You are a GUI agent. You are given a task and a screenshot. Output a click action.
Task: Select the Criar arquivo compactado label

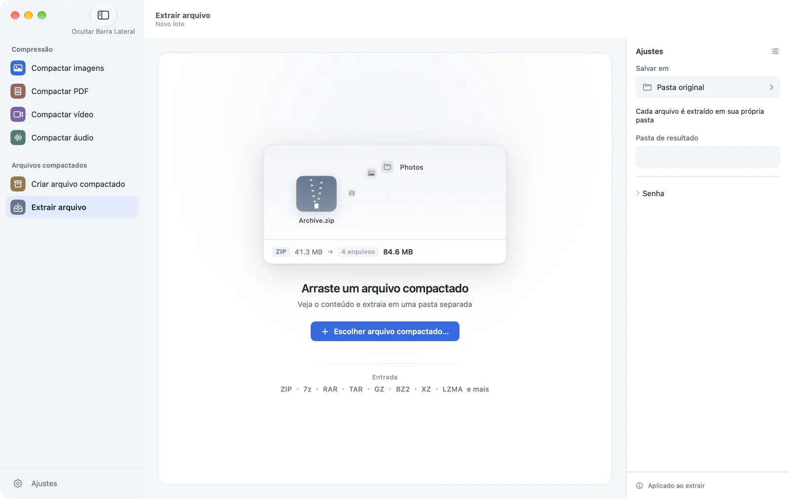(78, 184)
